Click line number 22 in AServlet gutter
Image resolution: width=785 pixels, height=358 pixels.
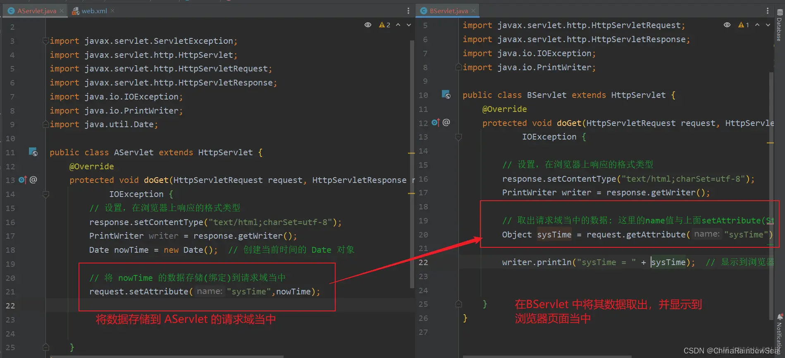[x=10, y=306]
